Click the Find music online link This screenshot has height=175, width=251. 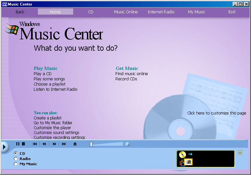pos(132,74)
